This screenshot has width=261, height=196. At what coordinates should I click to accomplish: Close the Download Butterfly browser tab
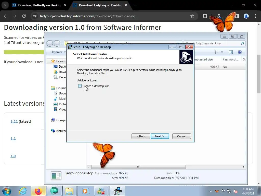pos(65,5)
